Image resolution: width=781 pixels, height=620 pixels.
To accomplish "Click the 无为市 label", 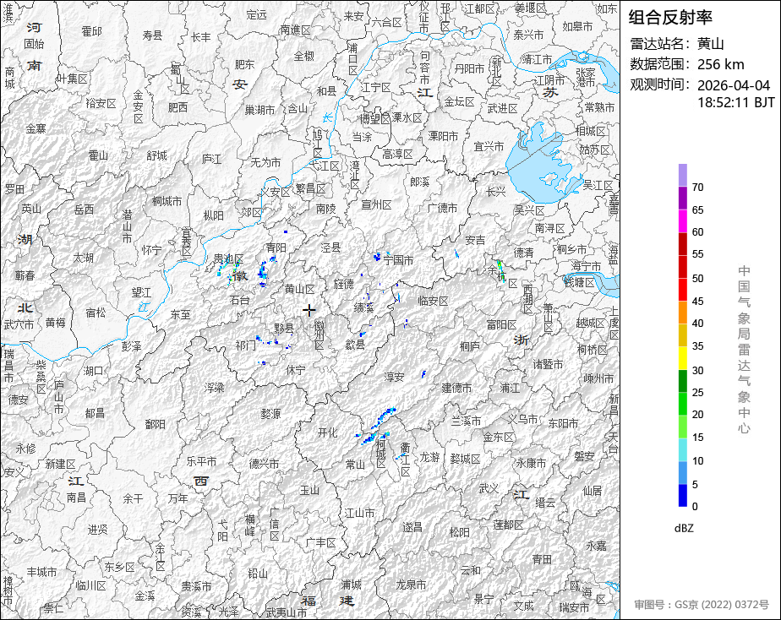I will (265, 162).
